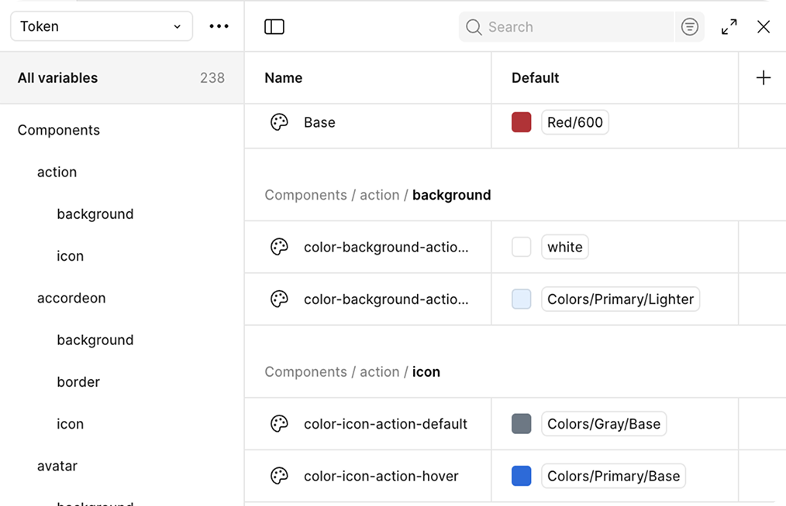
Task: Click palette icon for color-icon-action-default
Action: coord(279,424)
